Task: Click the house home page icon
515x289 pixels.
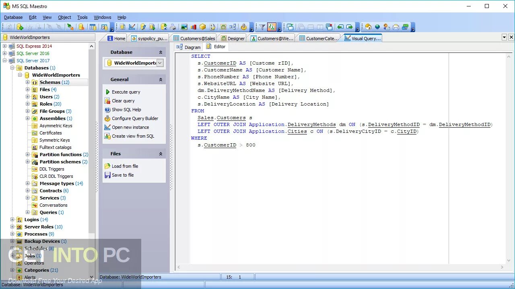Action: click(368, 27)
